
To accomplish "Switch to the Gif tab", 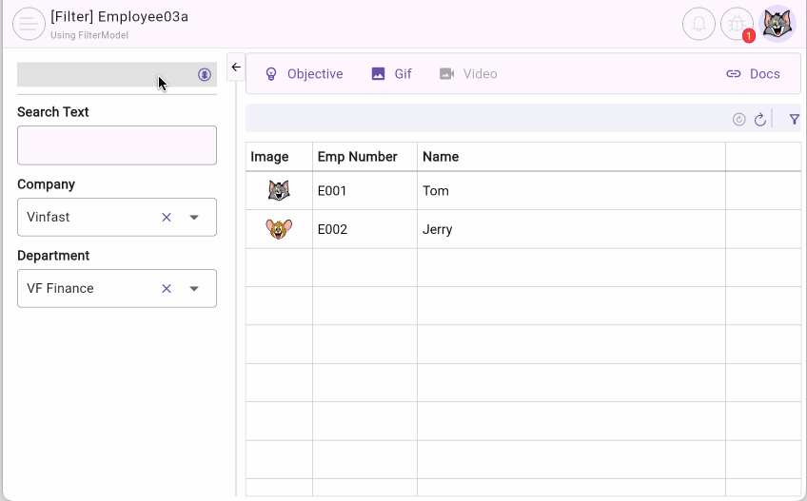I will tap(391, 74).
